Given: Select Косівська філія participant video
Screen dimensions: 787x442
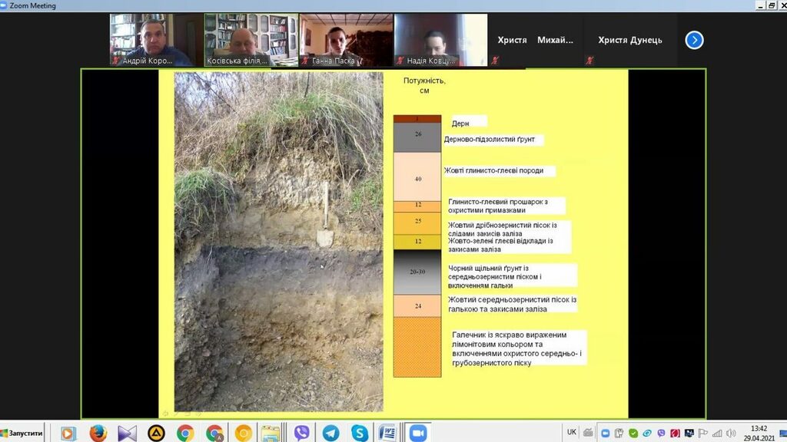Looking at the screenshot, I should tap(251, 40).
